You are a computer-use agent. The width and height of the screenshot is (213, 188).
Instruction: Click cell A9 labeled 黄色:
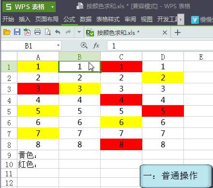38,155
